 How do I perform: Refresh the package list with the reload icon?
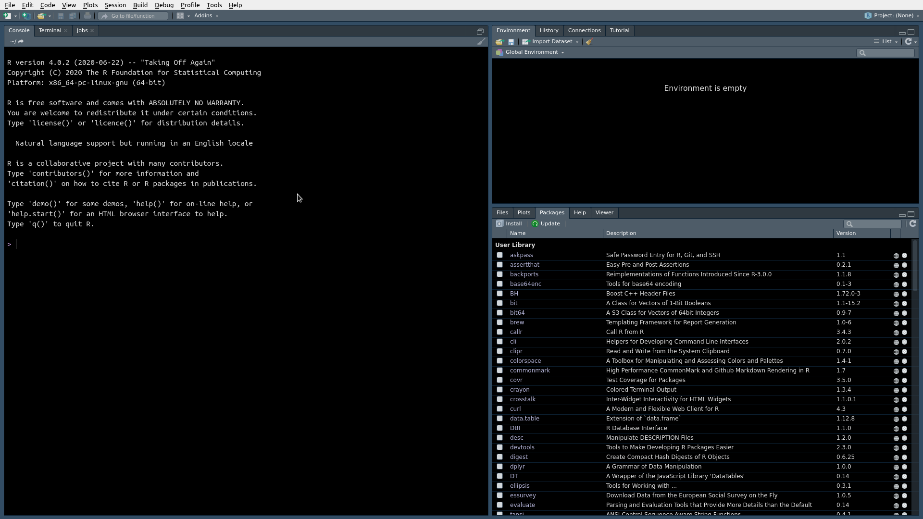(x=912, y=224)
